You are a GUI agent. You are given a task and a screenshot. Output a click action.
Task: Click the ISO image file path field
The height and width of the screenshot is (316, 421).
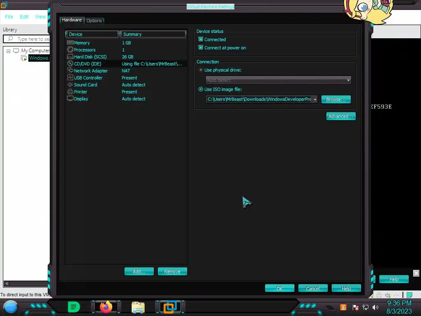click(x=259, y=100)
